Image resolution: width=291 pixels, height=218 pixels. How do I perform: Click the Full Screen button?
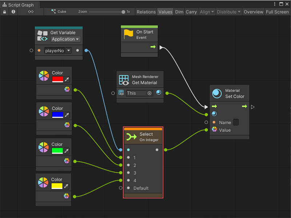pyautogui.click(x=277, y=12)
